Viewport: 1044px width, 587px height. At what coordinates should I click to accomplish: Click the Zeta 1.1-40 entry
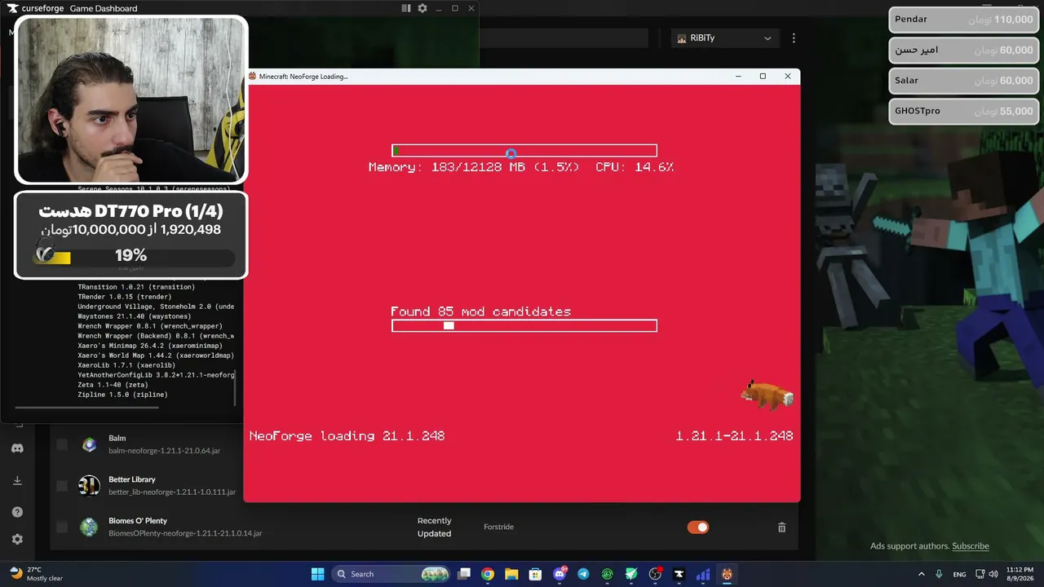pyautogui.click(x=113, y=385)
